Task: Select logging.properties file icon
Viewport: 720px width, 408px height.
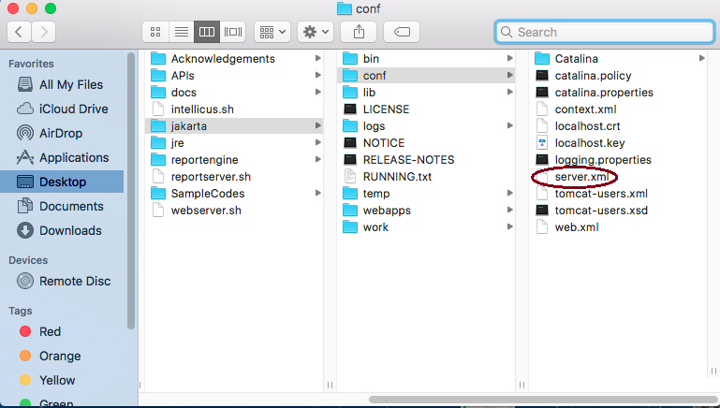Action: click(x=542, y=160)
